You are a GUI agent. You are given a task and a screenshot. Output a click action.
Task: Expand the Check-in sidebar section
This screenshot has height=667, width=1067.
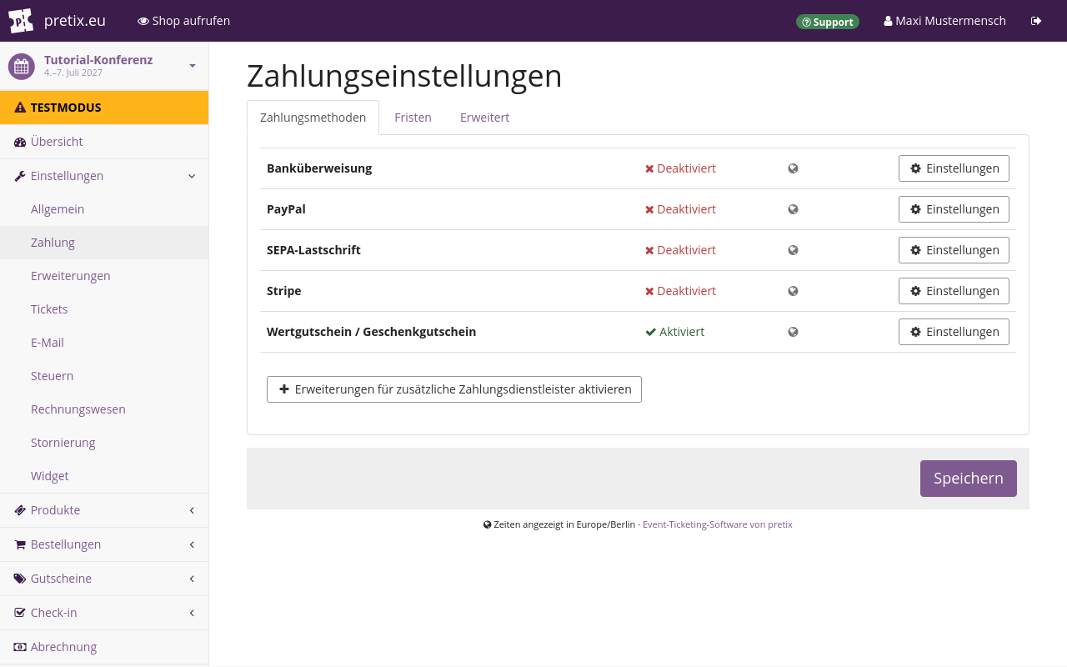[x=192, y=613]
